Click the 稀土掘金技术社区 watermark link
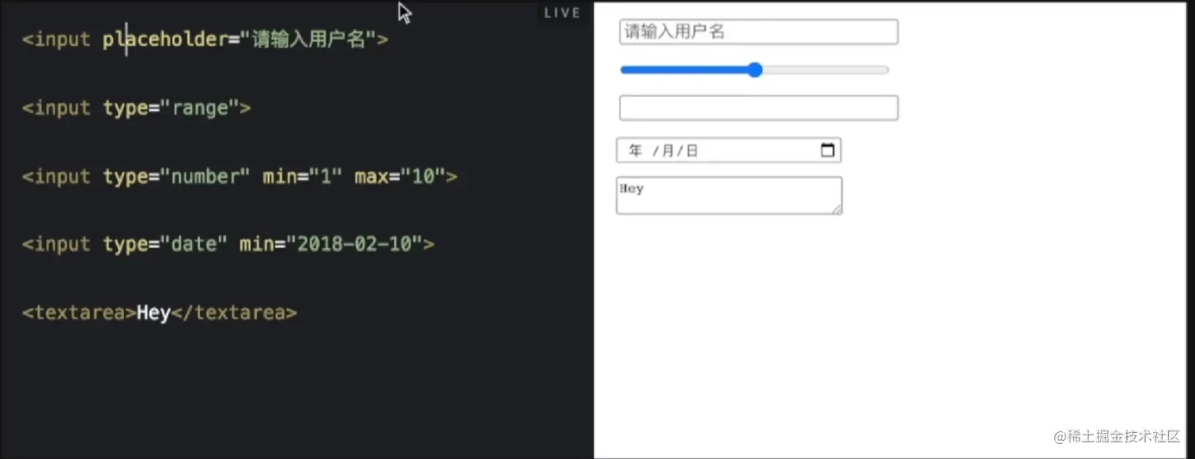The height and width of the screenshot is (459, 1195). point(1124,435)
